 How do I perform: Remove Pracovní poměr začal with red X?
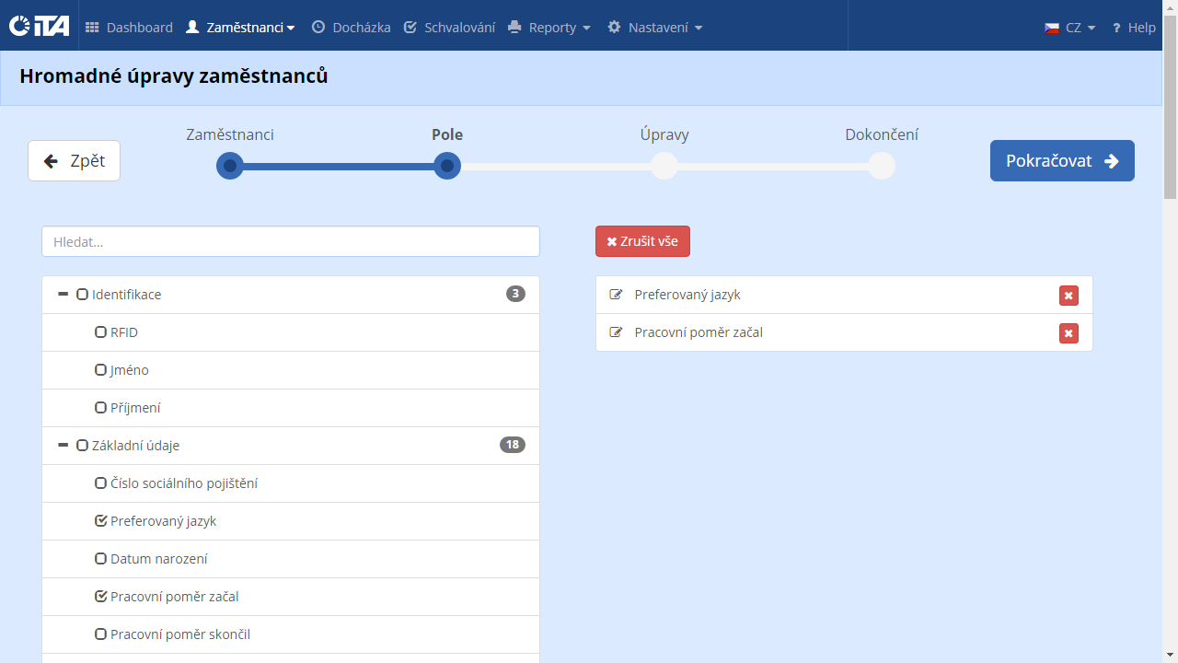point(1068,333)
